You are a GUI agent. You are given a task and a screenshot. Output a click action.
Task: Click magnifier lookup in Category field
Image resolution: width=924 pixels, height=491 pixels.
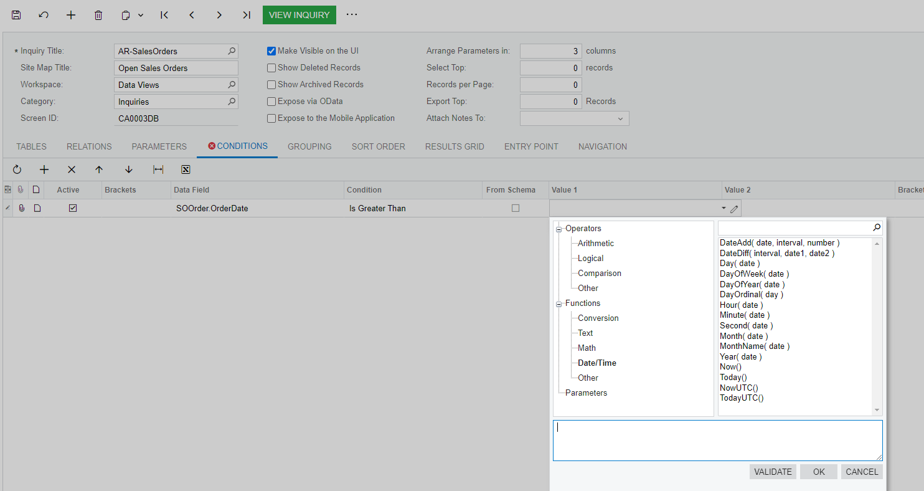(x=232, y=102)
